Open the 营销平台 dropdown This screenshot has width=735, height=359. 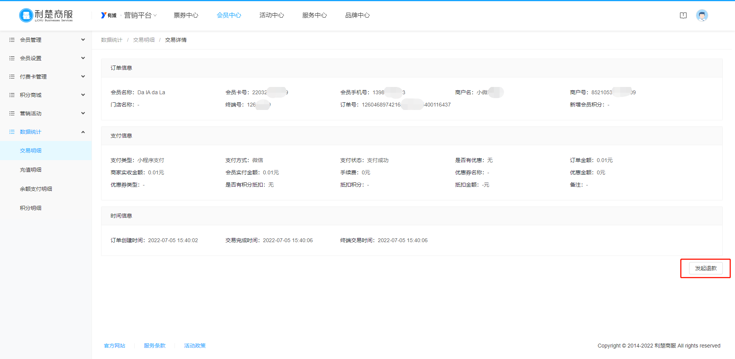(x=140, y=15)
